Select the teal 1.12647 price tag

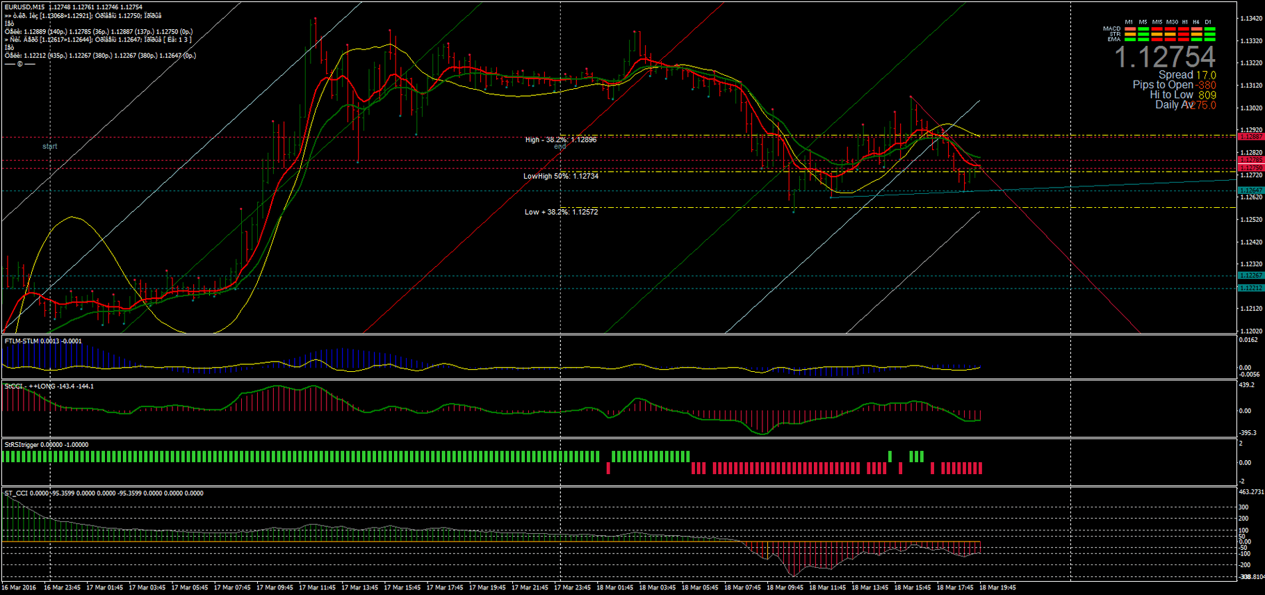pos(1250,190)
